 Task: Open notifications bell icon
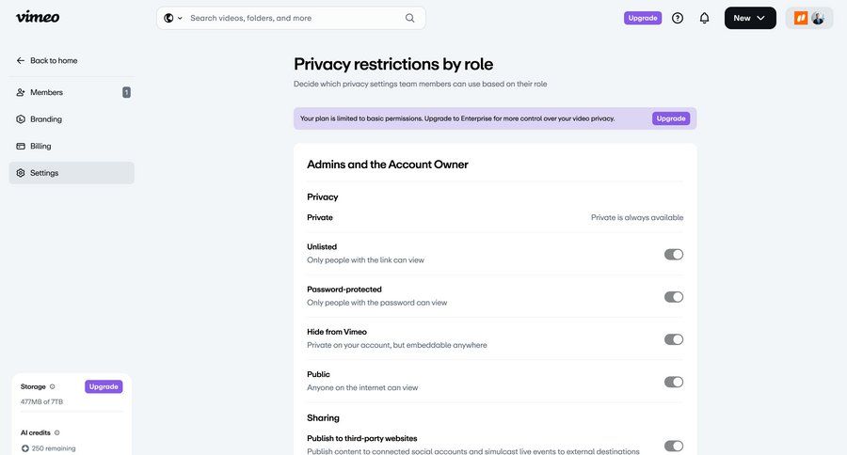[704, 18]
